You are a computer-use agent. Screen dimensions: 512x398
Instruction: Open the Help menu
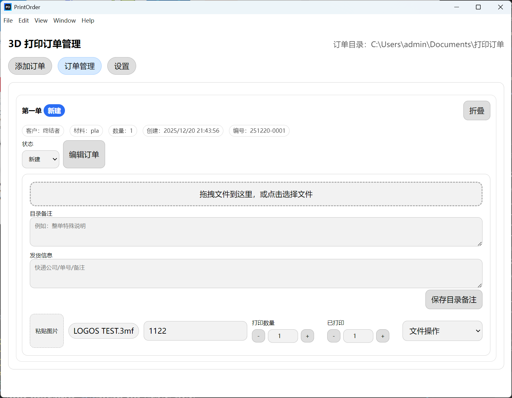(88, 20)
